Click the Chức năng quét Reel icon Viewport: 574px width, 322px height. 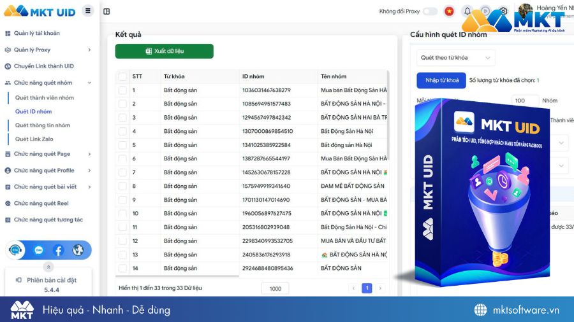tap(8, 204)
